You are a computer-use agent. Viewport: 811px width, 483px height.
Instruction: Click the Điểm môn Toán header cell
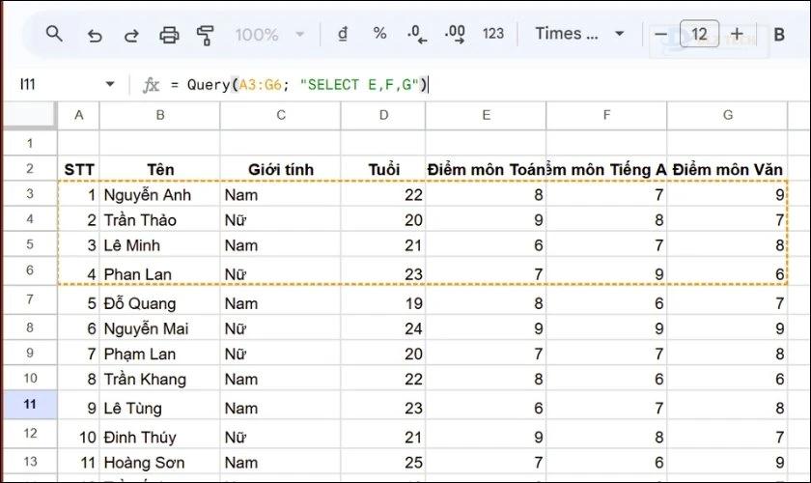coord(486,169)
